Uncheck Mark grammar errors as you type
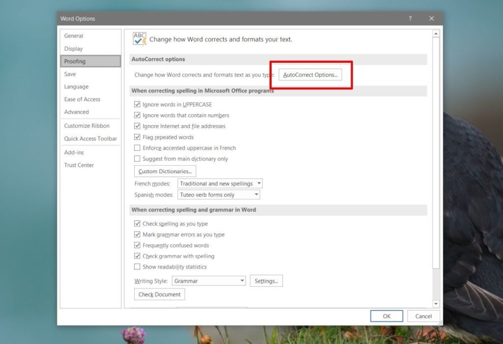This screenshot has width=503, height=344. point(138,234)
